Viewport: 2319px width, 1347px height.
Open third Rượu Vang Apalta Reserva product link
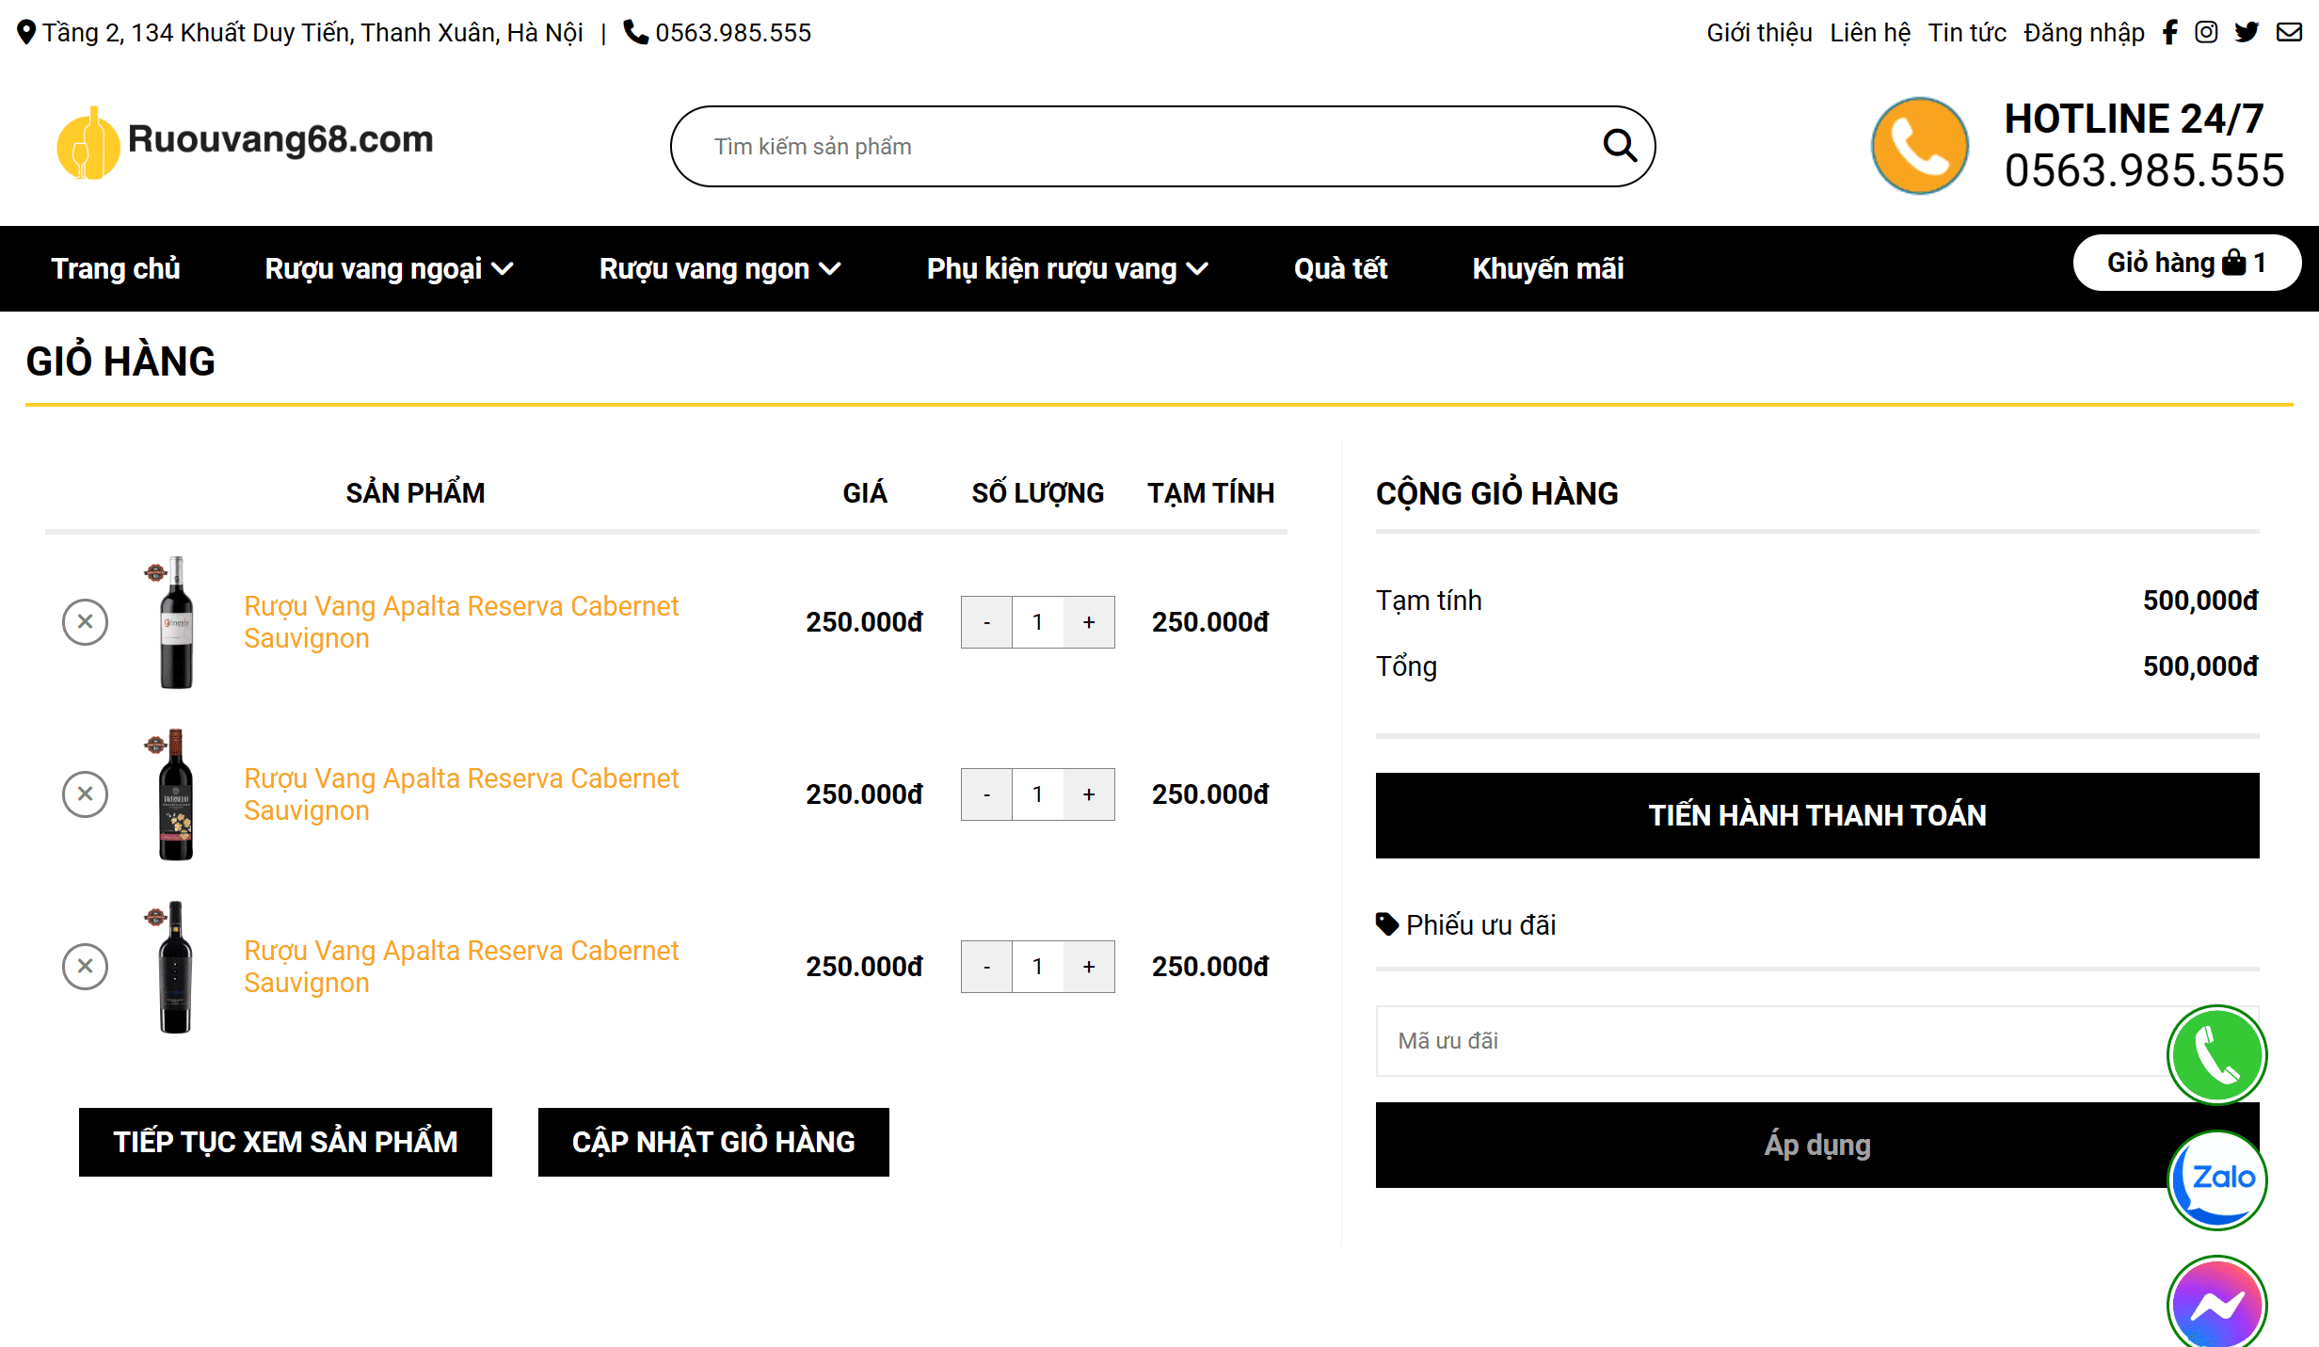pyautogui.click(x=461, y=967)
